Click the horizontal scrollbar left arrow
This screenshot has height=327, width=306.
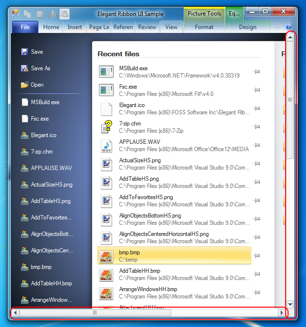point(15,312)
